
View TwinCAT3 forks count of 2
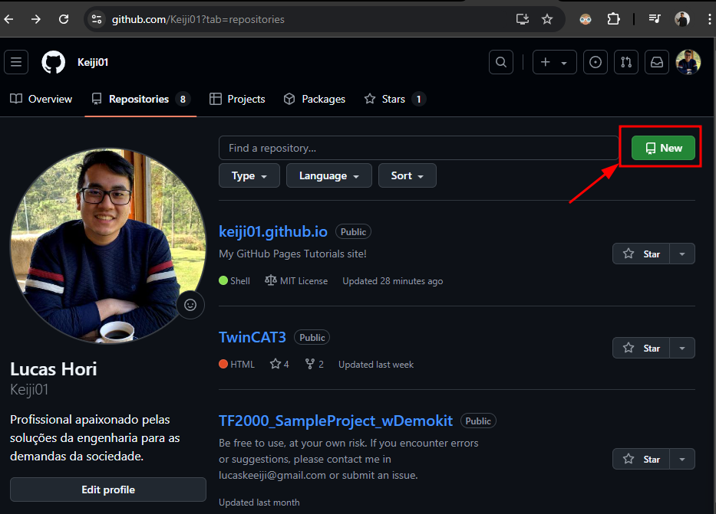point(315,364)
